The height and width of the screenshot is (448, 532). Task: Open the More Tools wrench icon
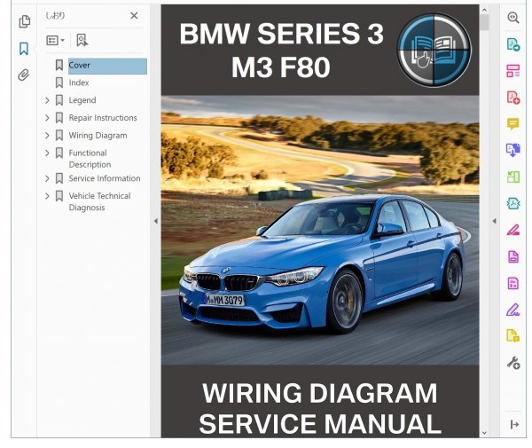tap(513, 363)
